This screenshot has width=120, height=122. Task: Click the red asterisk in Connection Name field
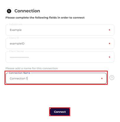tap(102, 79)
